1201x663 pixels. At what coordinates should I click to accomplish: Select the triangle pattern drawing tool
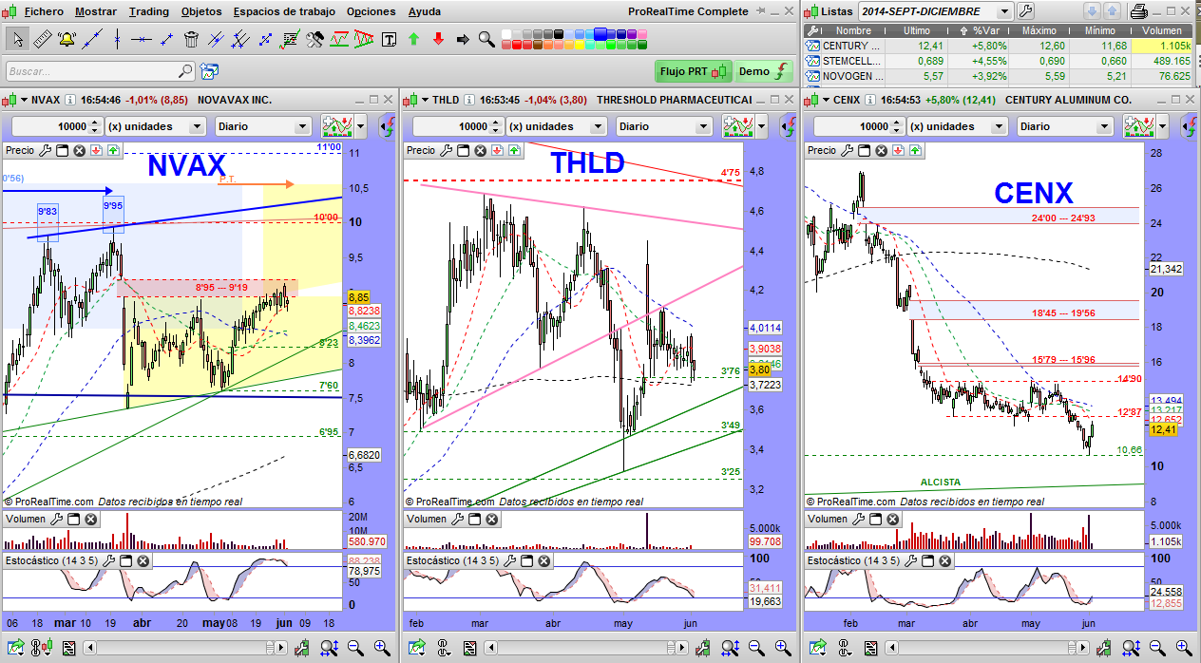(364, 40)
